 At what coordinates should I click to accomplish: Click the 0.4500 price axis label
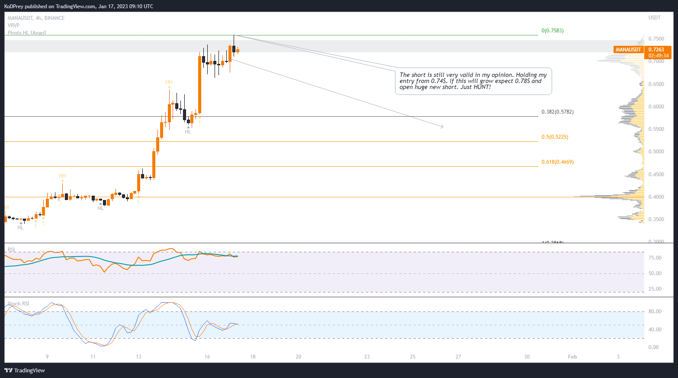656,175
